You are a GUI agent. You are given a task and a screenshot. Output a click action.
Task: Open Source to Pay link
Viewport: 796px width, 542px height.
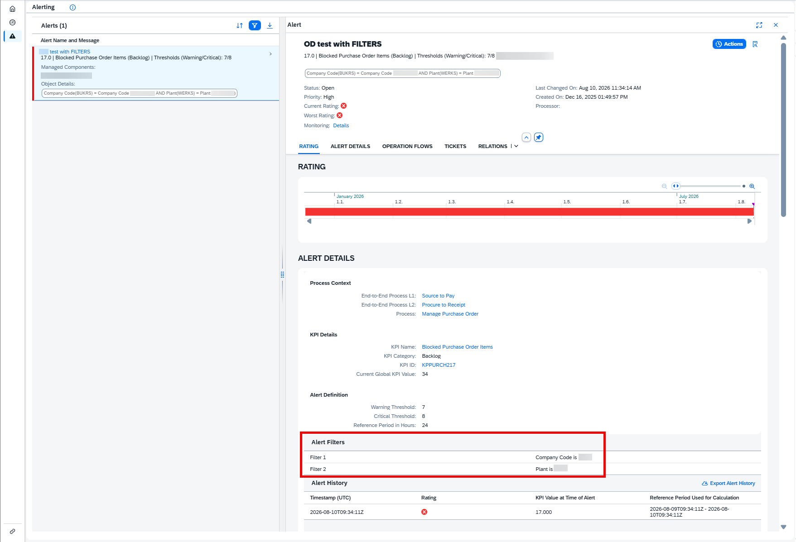(x=438, y=296)
